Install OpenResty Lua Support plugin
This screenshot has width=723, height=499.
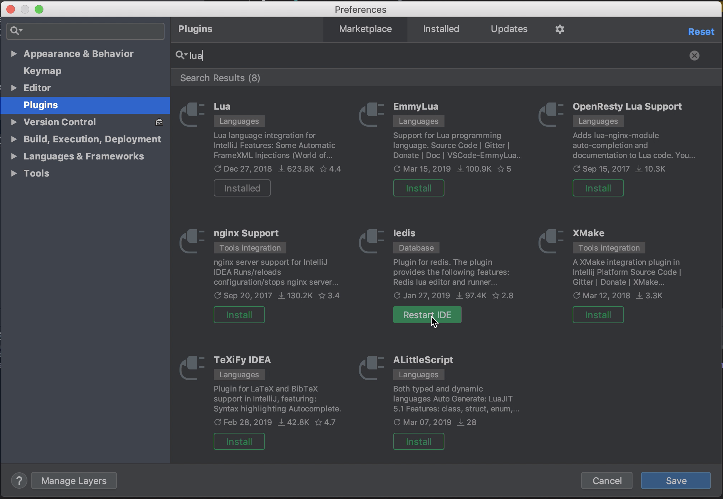(x=598, y=188)
